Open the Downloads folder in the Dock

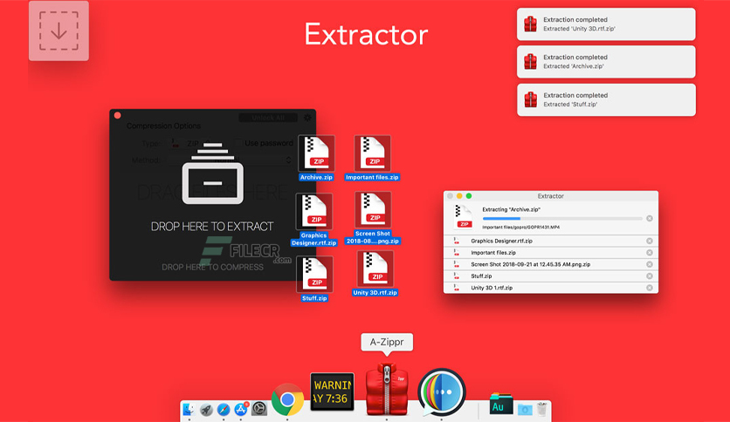click(x=525, y=410)
